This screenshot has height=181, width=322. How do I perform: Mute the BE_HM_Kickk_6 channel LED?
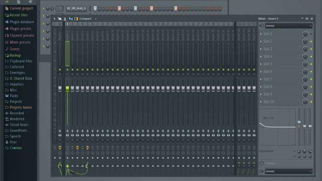click(x=44, y=9)
